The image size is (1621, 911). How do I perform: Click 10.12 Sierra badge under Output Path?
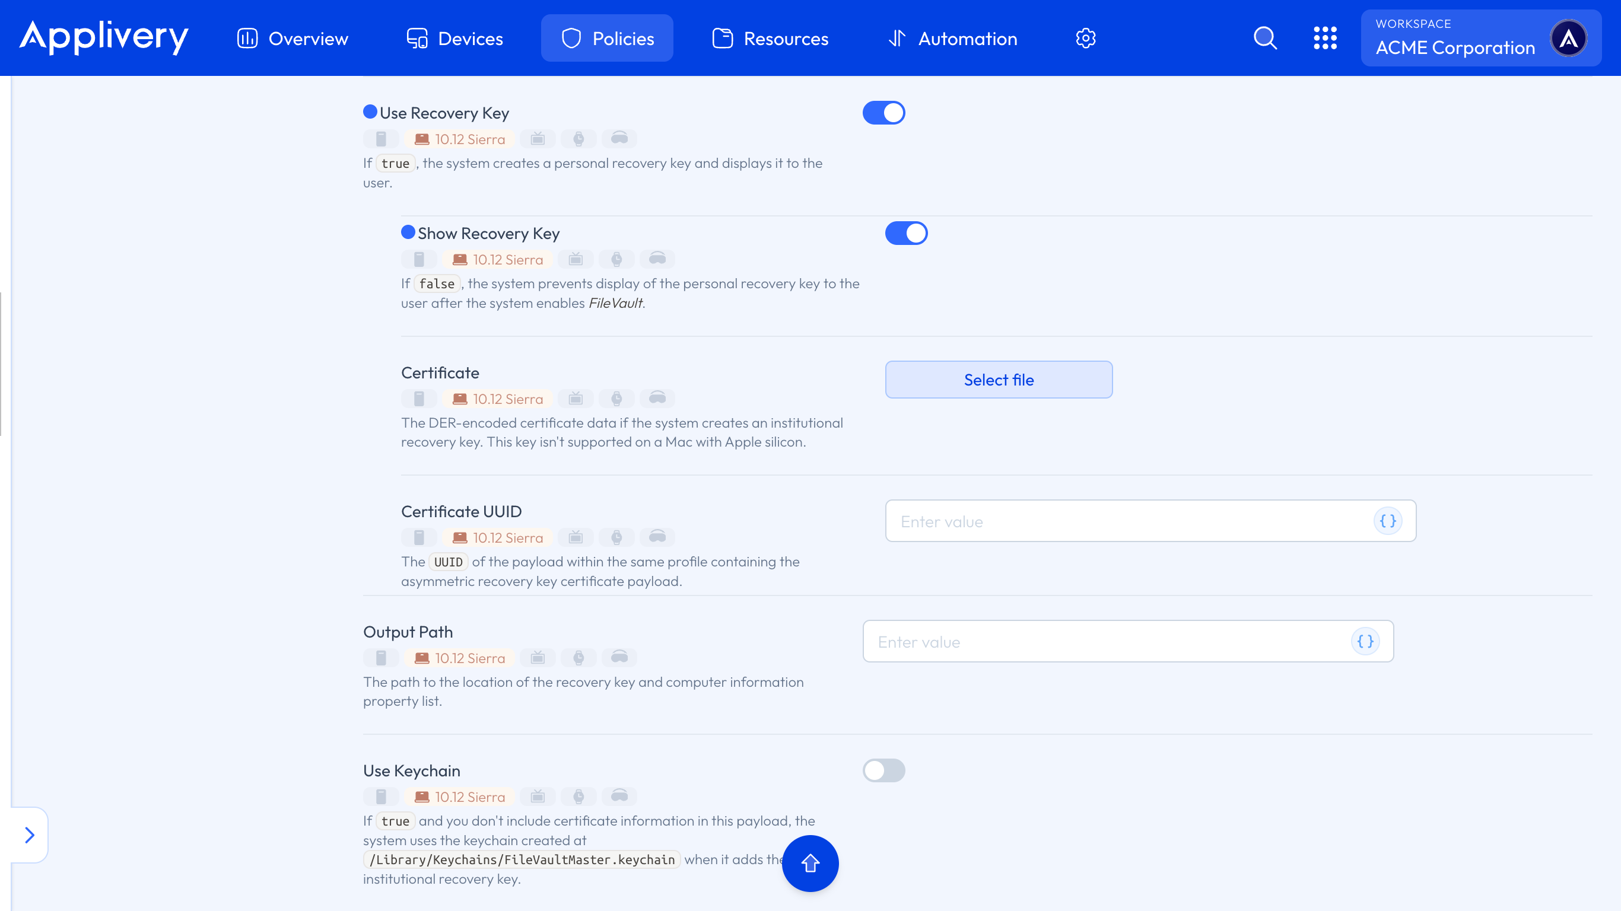459,658
